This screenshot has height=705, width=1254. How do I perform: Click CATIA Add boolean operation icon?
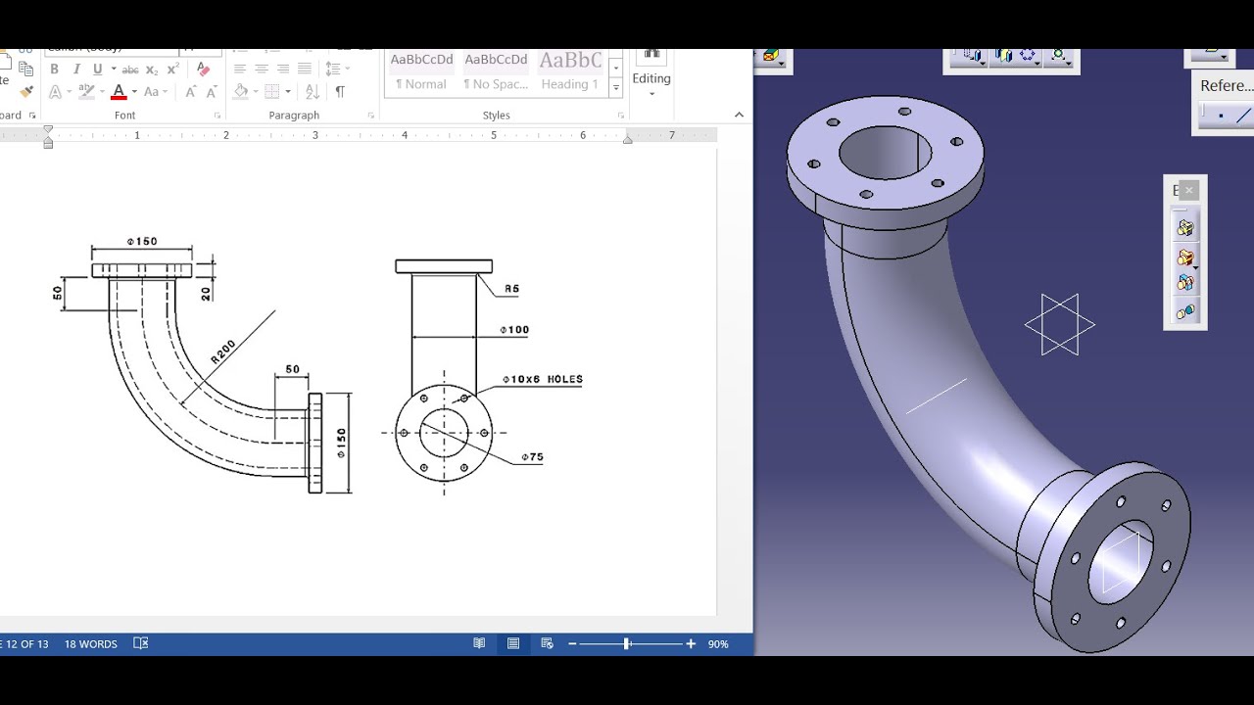click(x=1185, y=258)
